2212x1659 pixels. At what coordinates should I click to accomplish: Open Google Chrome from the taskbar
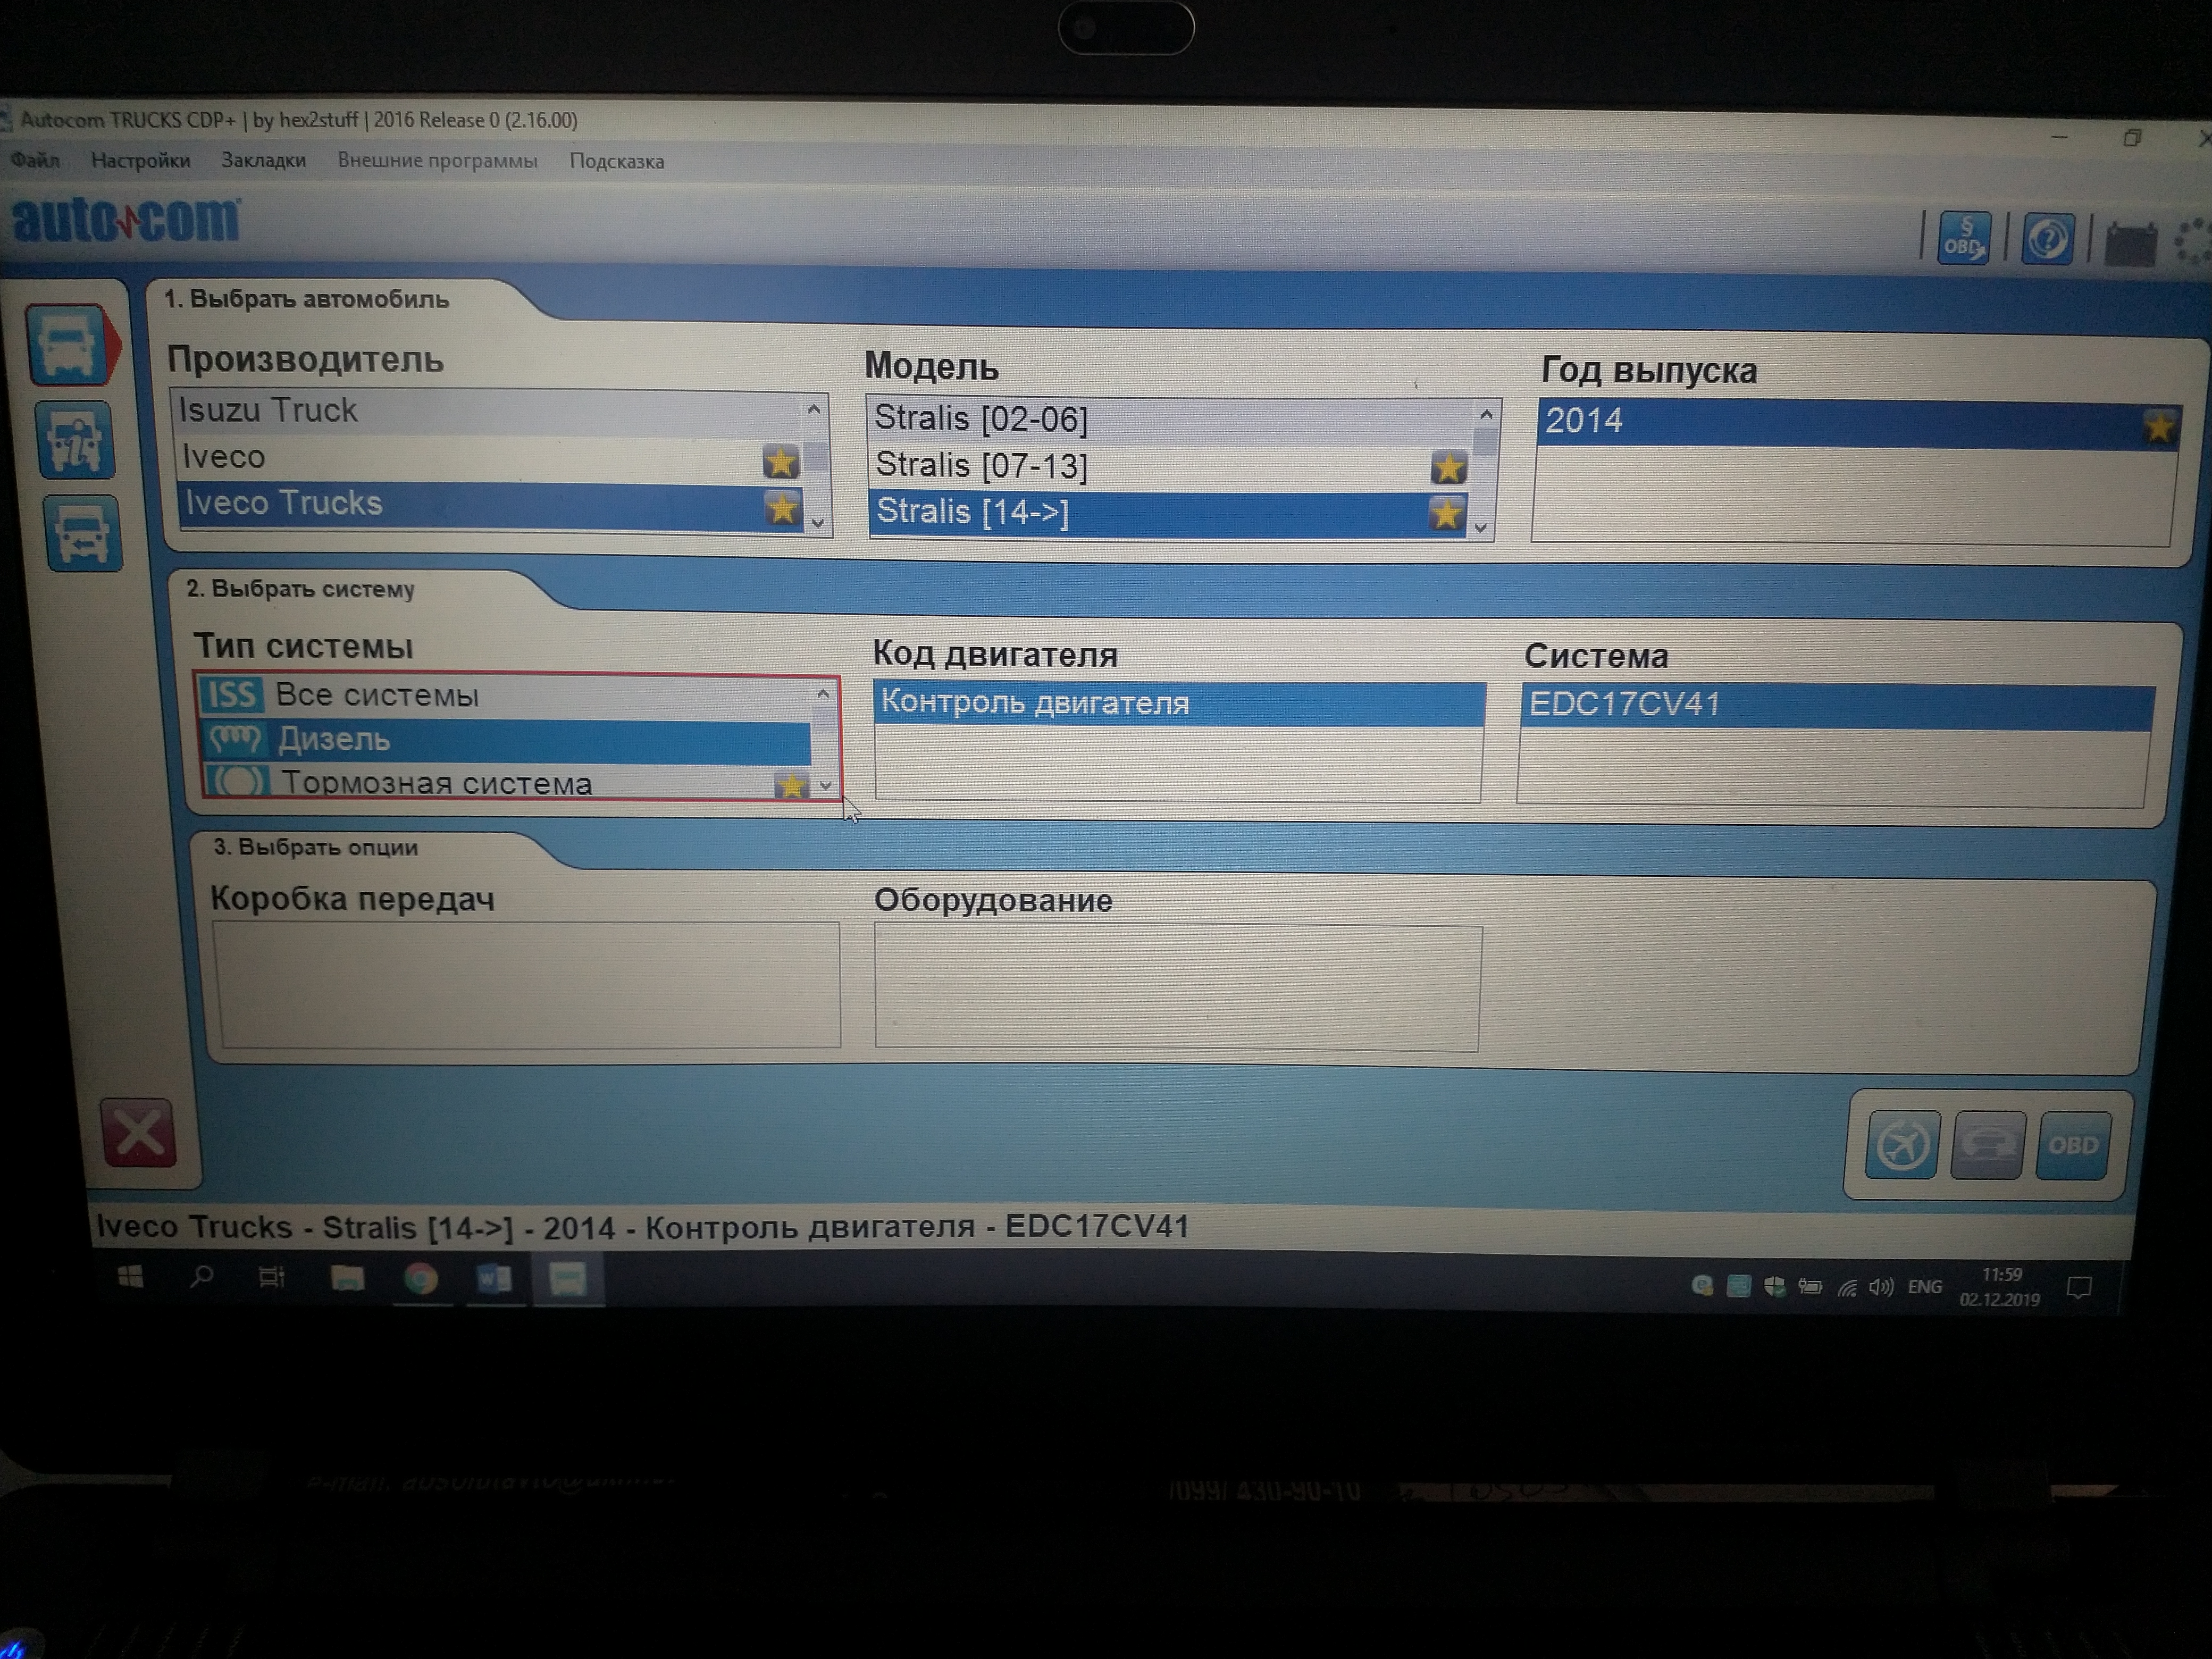pyautogui.click(x=421, y=1279)
